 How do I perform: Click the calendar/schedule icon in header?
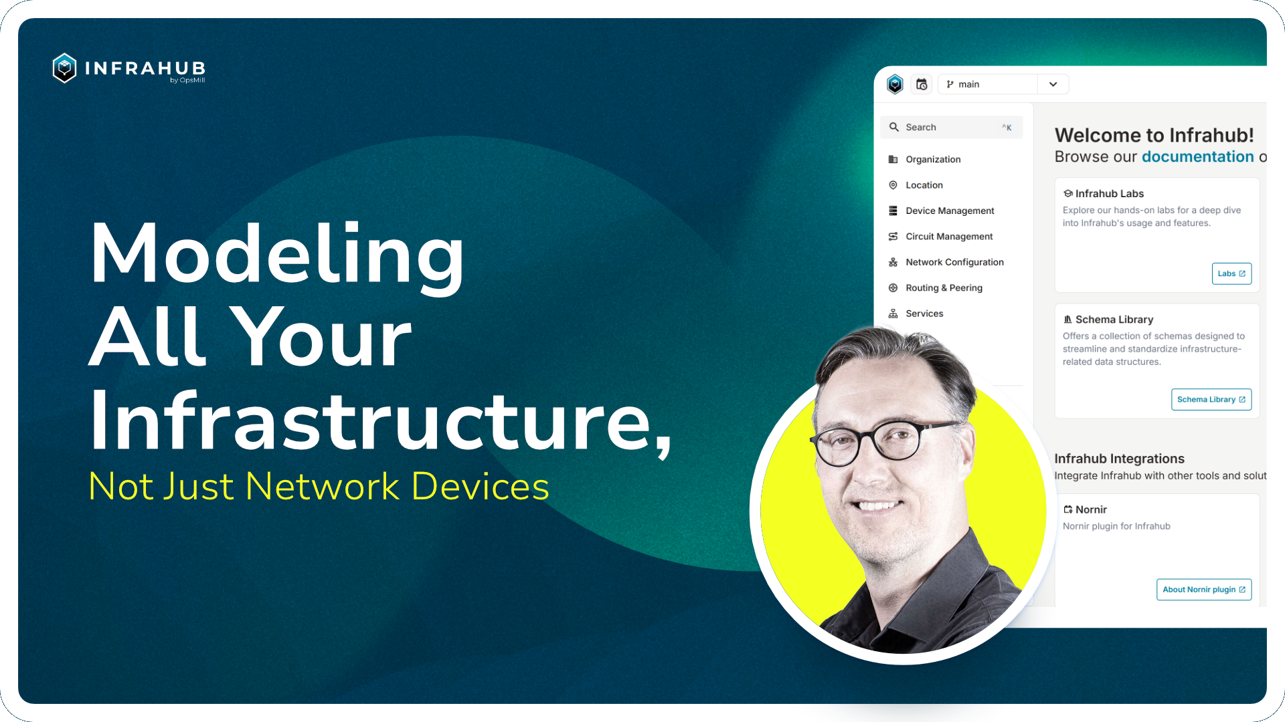922,83
